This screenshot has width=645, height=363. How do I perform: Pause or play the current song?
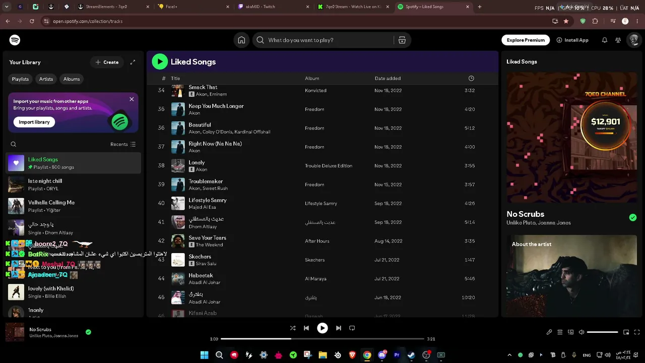[x=322, y=328]
